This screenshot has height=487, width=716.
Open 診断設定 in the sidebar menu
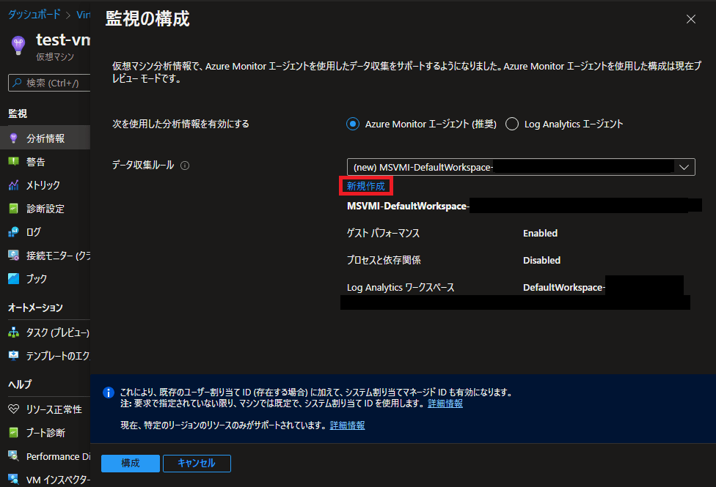pyautogui.click(x=45, y=209)
